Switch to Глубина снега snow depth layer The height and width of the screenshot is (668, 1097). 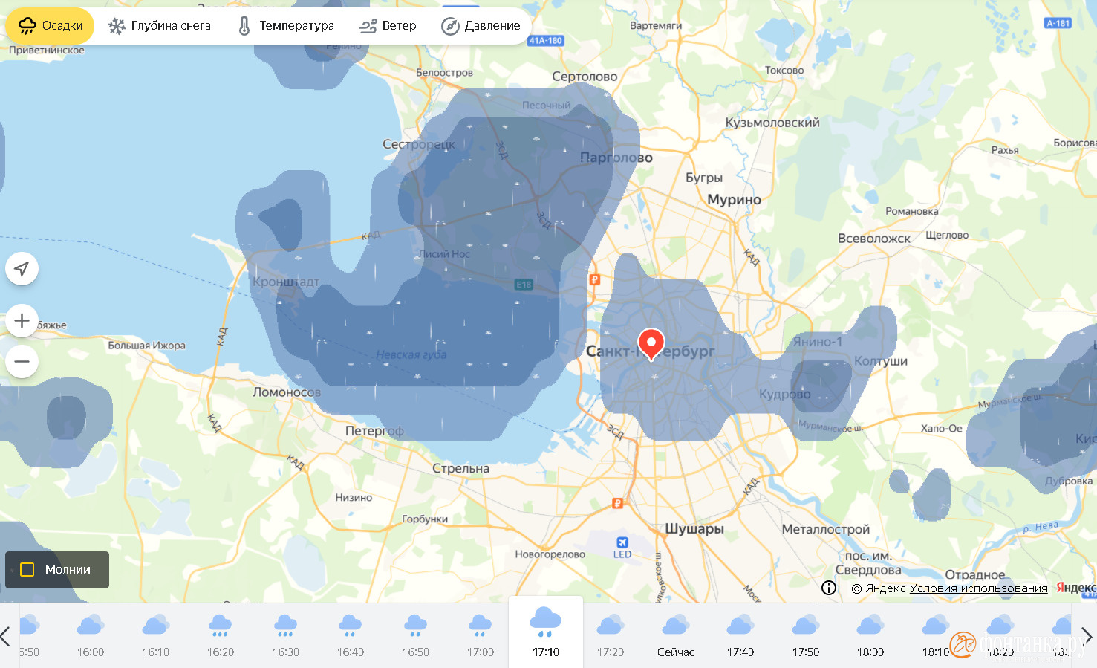(160, 26)
